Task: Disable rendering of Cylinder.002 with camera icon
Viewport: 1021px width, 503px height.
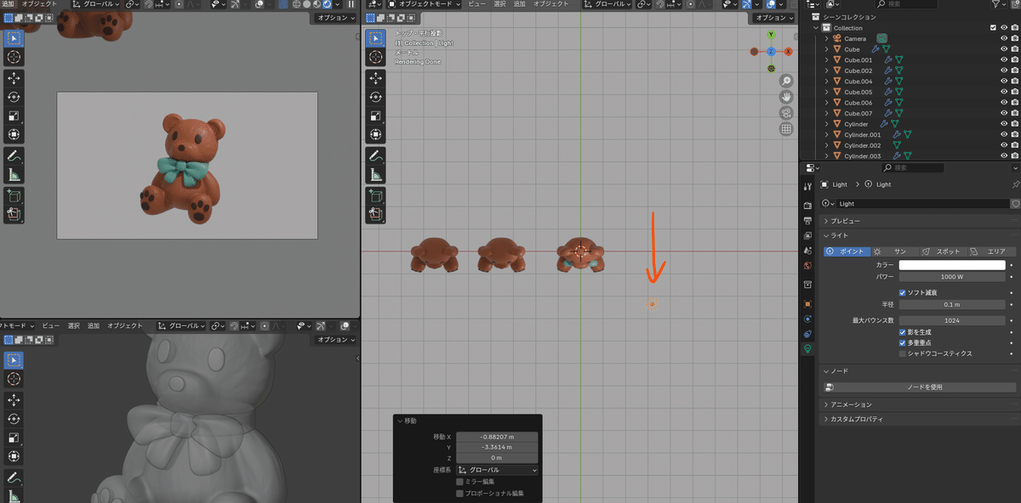Action: 1015,145
